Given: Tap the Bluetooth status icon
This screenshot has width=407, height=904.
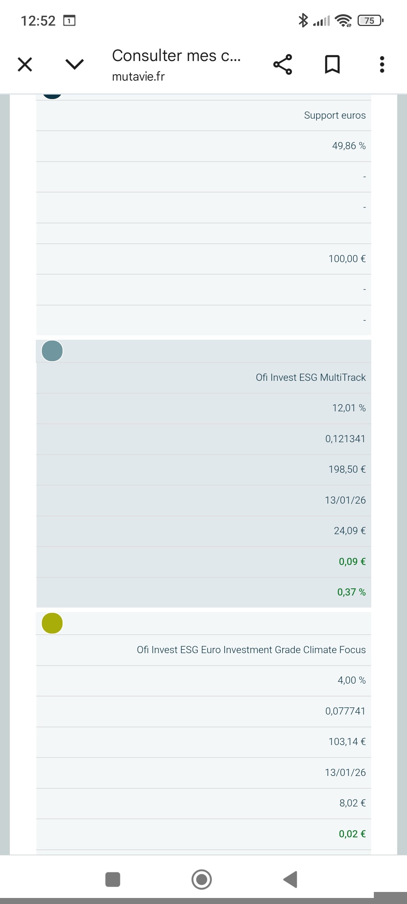Looking at the screenshot, I should (303, 20).
